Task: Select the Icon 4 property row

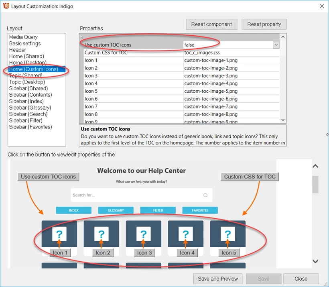Action: [182, 83]
